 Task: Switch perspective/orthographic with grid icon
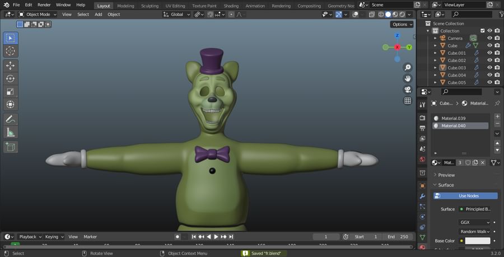pos(408,101)
